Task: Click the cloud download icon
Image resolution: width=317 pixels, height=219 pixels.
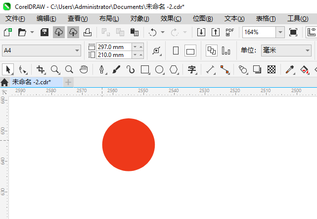Action: pos(59,32)
